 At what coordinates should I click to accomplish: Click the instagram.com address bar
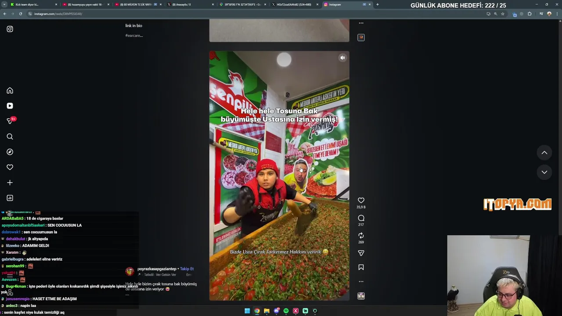tap(255, 14)
